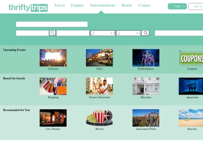Open the Shopping bags thumbnail

[x=53, y=86]
